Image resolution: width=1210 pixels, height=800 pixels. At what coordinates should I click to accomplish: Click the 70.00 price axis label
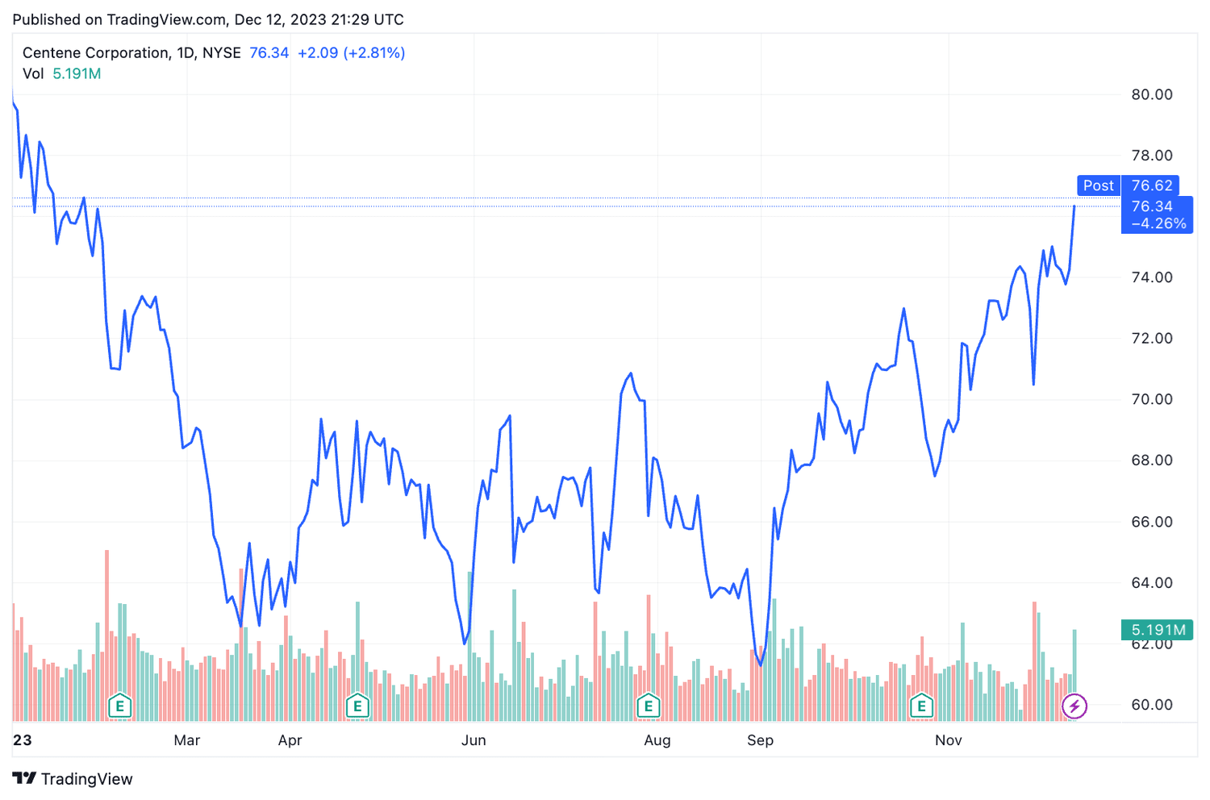(1151, 399)
